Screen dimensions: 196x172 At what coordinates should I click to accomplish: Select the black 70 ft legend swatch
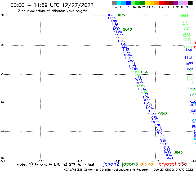click(x=190, y=3)
